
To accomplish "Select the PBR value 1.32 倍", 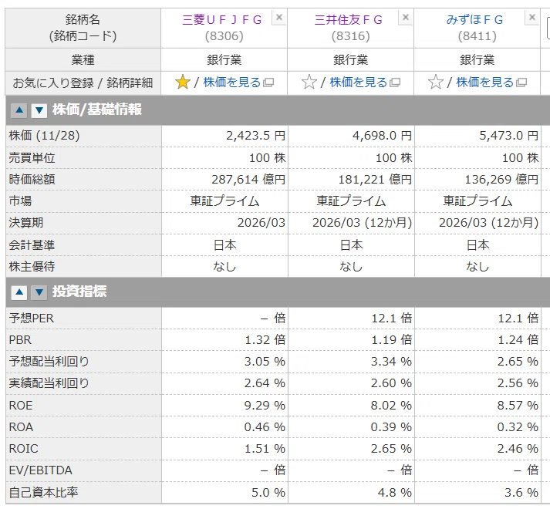I will coord(224,340).
